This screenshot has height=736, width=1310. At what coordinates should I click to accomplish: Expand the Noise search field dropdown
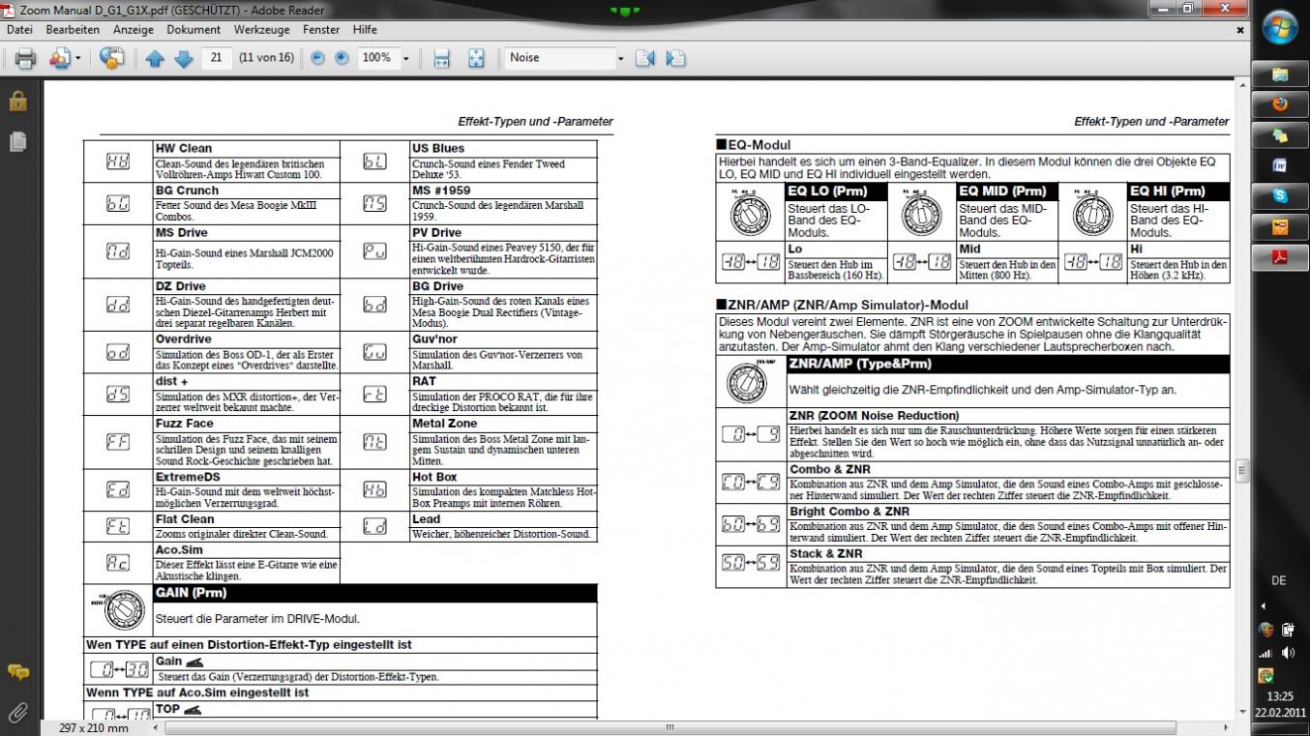[620, 58]
